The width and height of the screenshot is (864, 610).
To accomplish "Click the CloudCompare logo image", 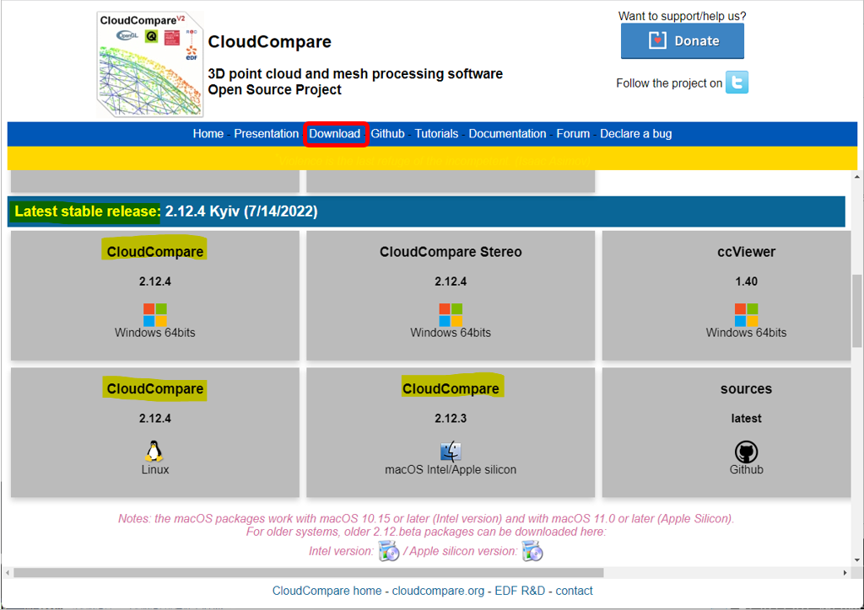I will coord(150,64).
